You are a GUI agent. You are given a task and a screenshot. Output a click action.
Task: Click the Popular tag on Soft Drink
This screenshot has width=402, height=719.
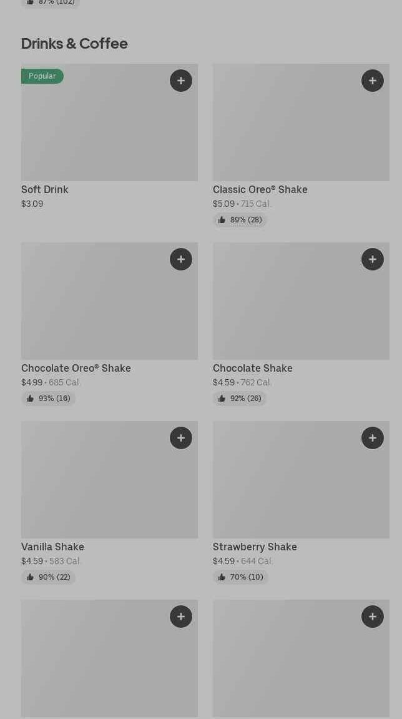click(x=42, y=76)
